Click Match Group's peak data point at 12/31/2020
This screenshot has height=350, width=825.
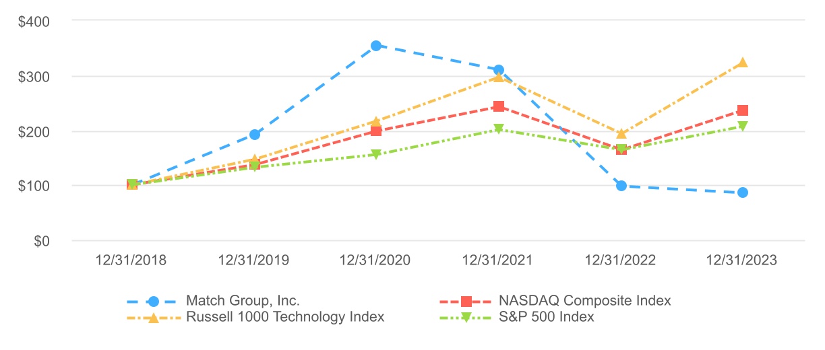pos(376,46)
